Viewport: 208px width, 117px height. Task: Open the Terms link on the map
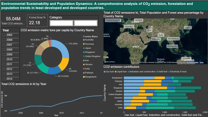point(201,62)
